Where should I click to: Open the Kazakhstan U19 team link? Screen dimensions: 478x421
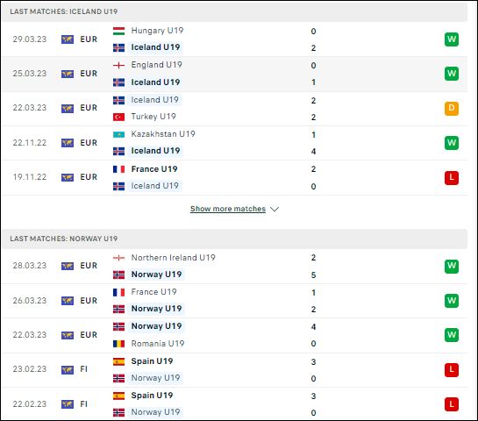[x=163, y=134]
